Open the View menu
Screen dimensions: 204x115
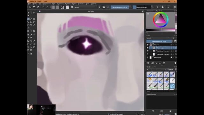[40, 4]
